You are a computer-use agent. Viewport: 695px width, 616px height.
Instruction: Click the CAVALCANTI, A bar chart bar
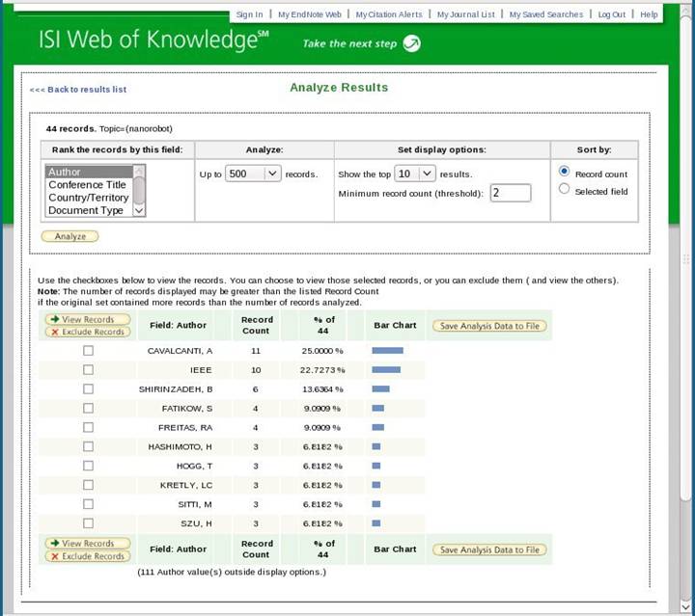[x=387, y=351]
